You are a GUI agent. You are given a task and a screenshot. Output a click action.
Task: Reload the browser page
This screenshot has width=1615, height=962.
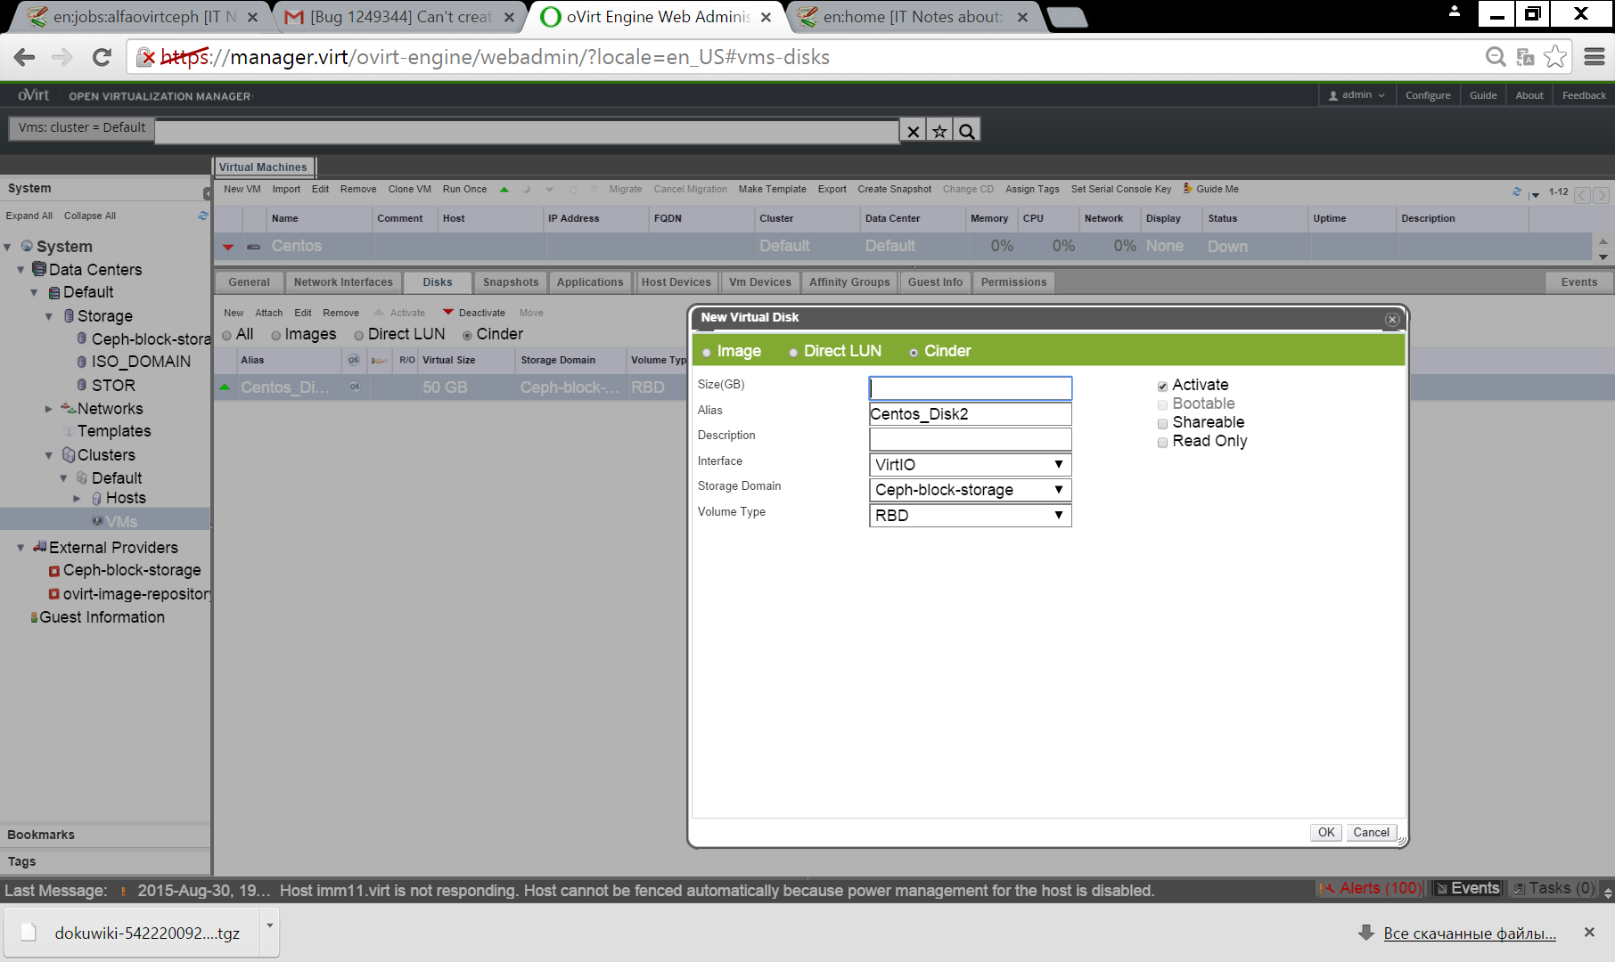pyautogui.click(x=102, y=57)
